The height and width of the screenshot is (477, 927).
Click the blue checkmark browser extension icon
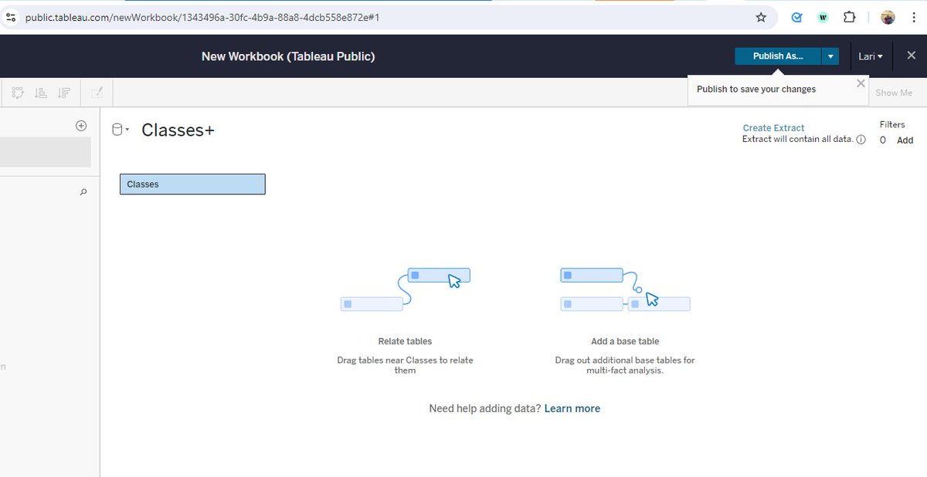pos(798,17)
